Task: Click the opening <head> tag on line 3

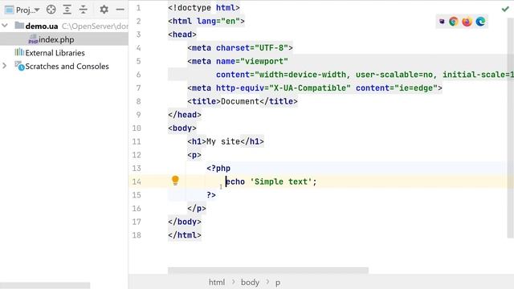Action: [x=182, y=35]
